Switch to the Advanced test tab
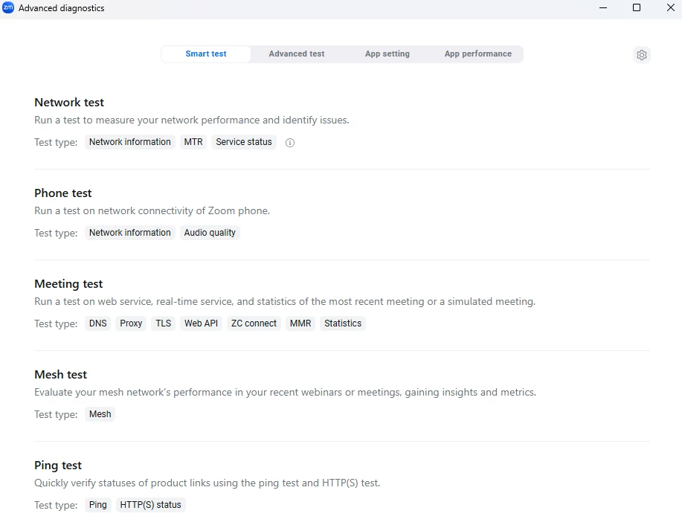The image size is (682, 525). tap(297, 54)
